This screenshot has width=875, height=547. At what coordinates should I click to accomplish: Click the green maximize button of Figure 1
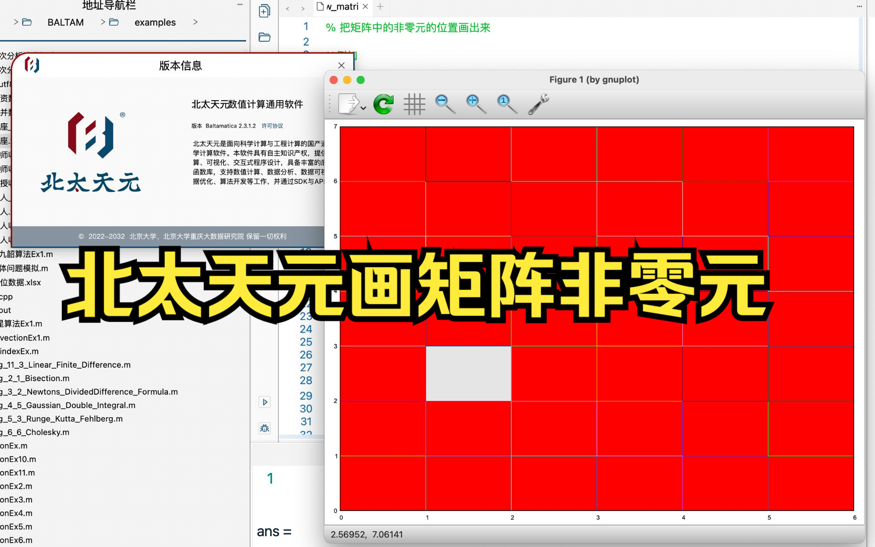click(361, 80)
